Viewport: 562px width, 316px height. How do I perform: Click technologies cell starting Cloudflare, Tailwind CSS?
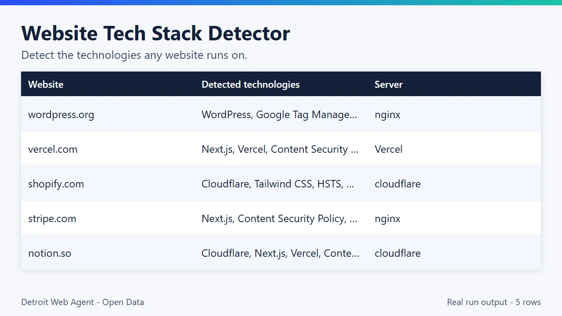(x=281, y=184)
